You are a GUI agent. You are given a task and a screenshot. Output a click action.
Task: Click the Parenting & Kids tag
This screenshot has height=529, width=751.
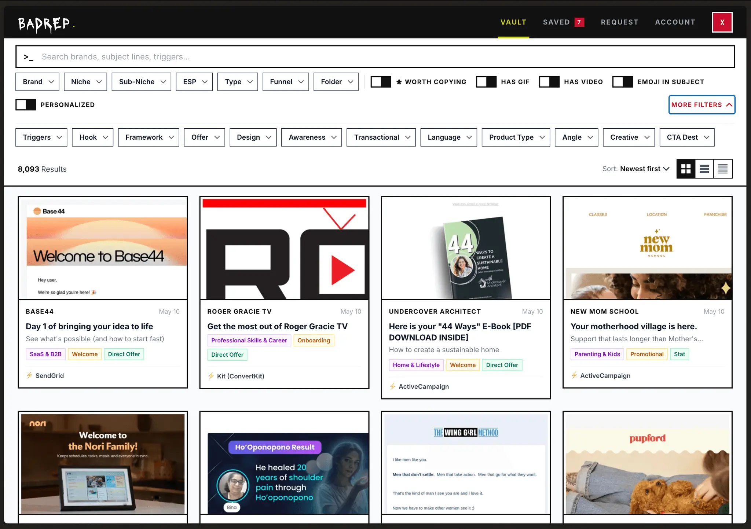coord(597,354)
